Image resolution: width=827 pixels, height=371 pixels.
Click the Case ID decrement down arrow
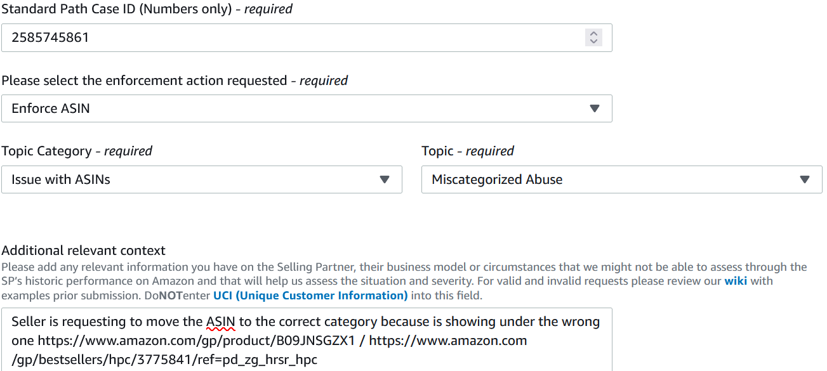[593, 41]
